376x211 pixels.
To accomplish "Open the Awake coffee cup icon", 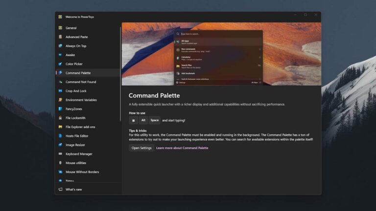I will [60, 55].
